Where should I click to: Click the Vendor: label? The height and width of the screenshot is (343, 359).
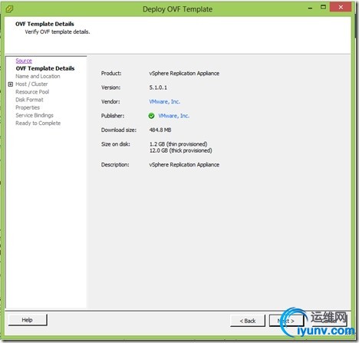(110, 101)
